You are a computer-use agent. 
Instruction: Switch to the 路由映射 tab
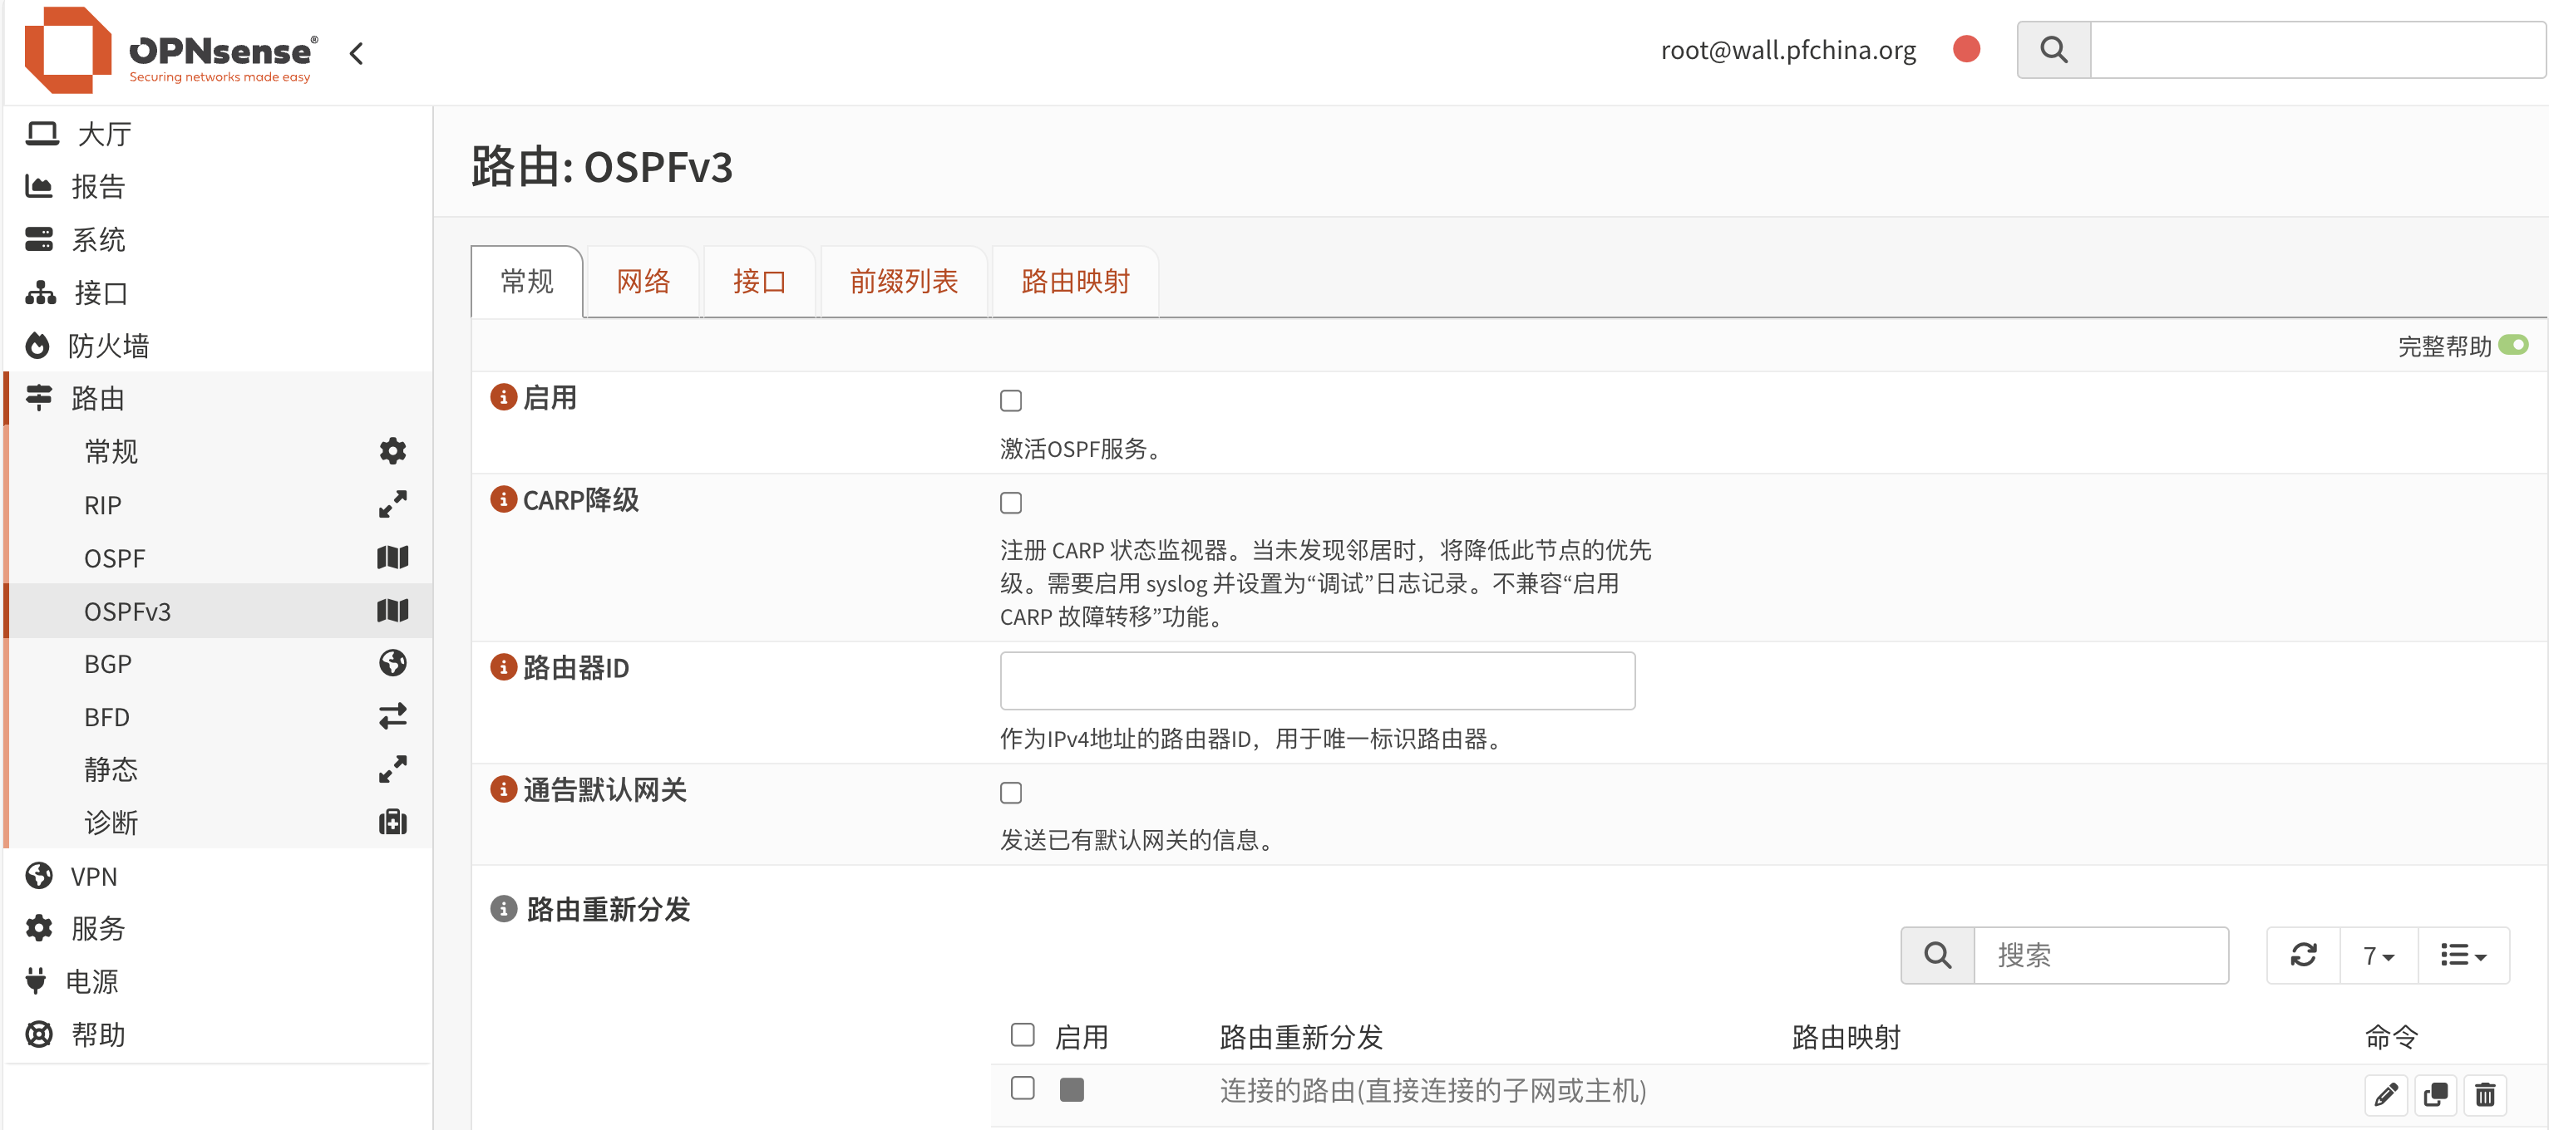click(1075, 282)
